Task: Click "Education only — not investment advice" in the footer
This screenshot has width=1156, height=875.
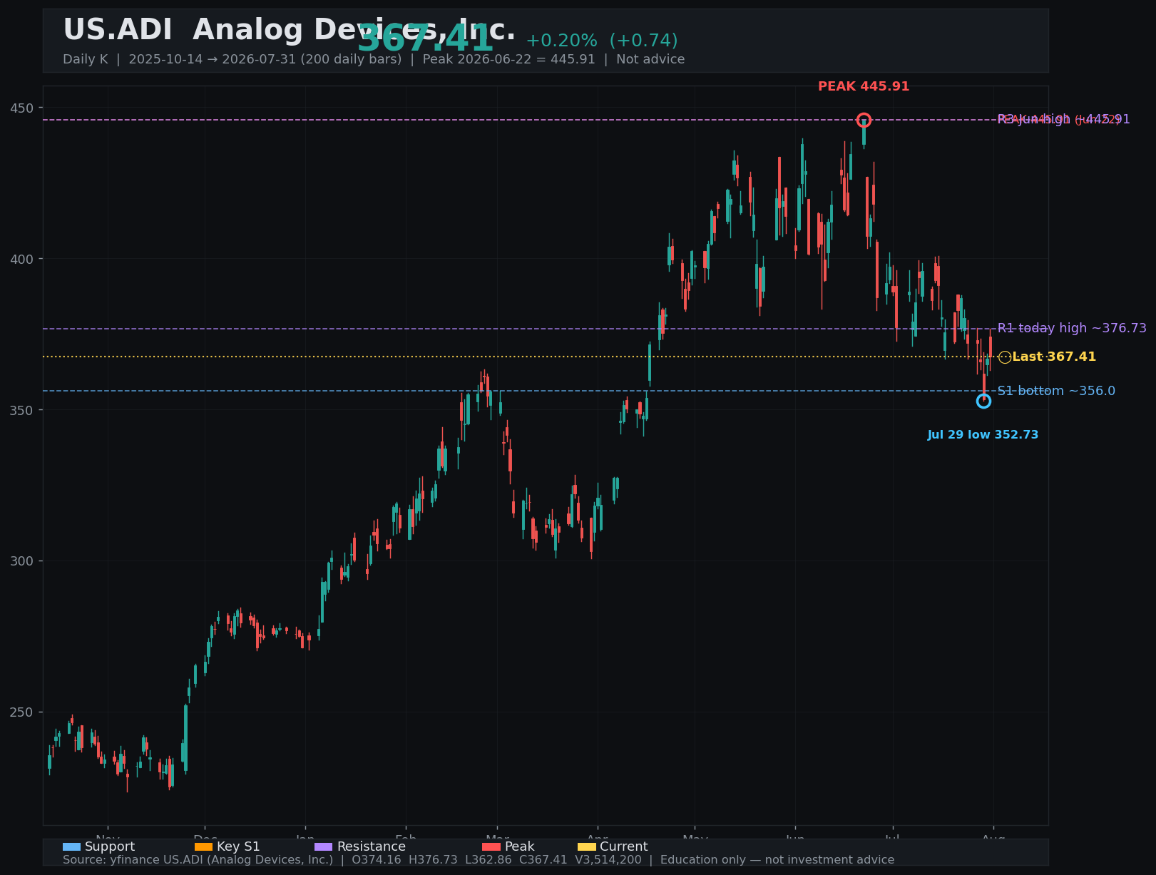Action: click(x=777, y=860)
